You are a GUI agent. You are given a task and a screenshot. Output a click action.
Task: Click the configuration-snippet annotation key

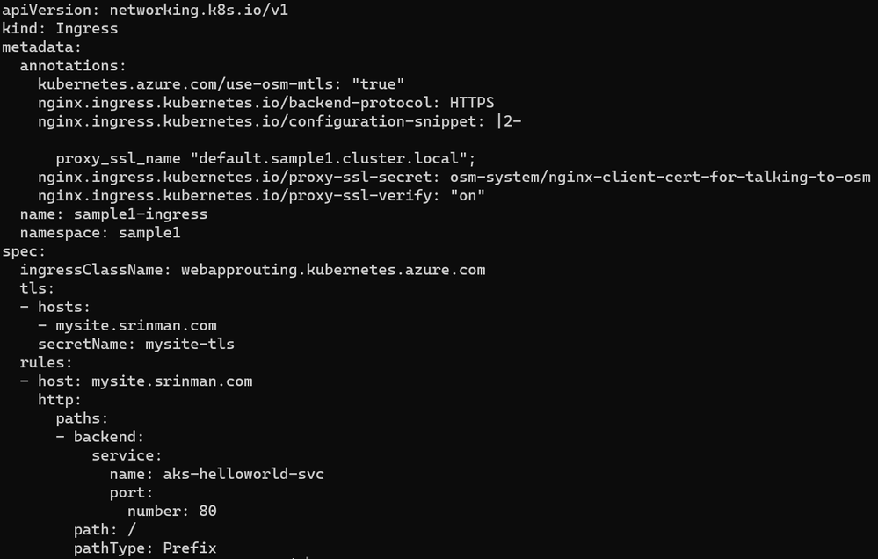click(x=262, y=121)
